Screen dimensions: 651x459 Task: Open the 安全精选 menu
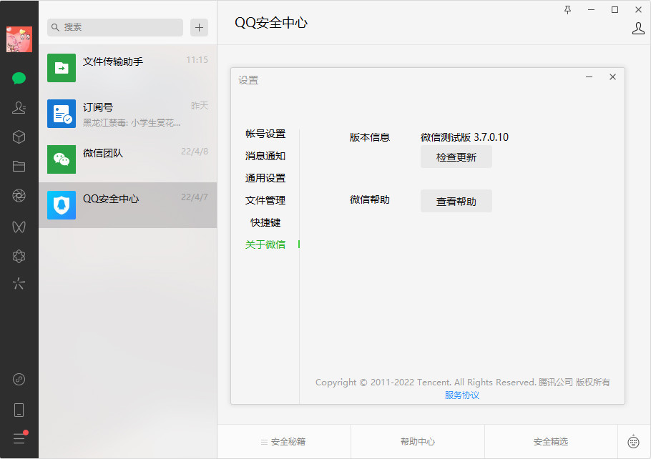(551, 442)
